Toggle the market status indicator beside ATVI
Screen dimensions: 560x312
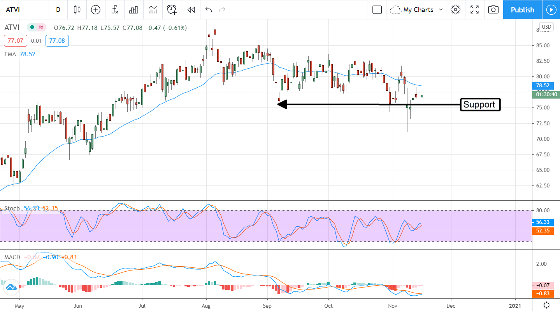[37, 28]
